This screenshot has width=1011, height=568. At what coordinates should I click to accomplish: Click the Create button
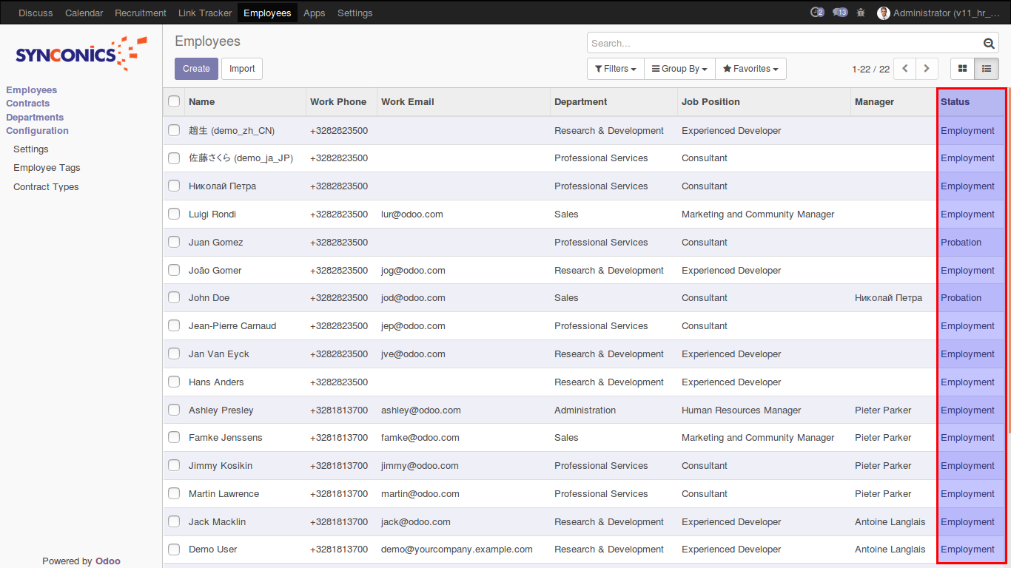click(196, 69)
